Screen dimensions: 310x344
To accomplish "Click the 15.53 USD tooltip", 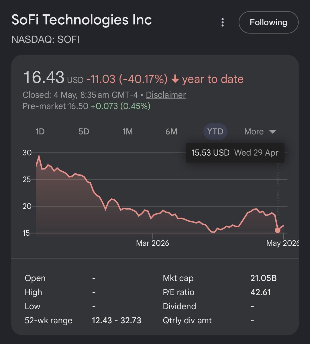I will click(x=235, y=153).
